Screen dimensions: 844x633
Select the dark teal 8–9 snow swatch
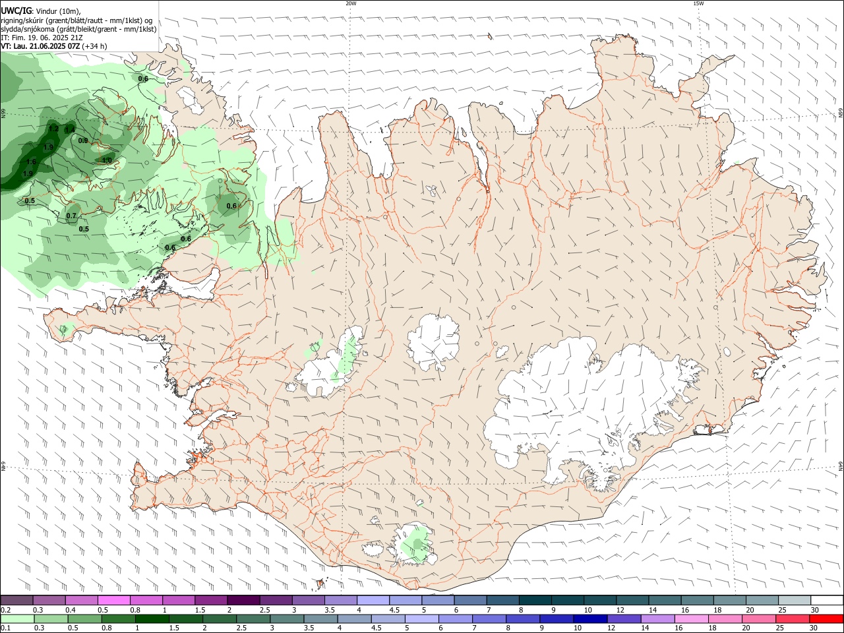coord(535,601)
